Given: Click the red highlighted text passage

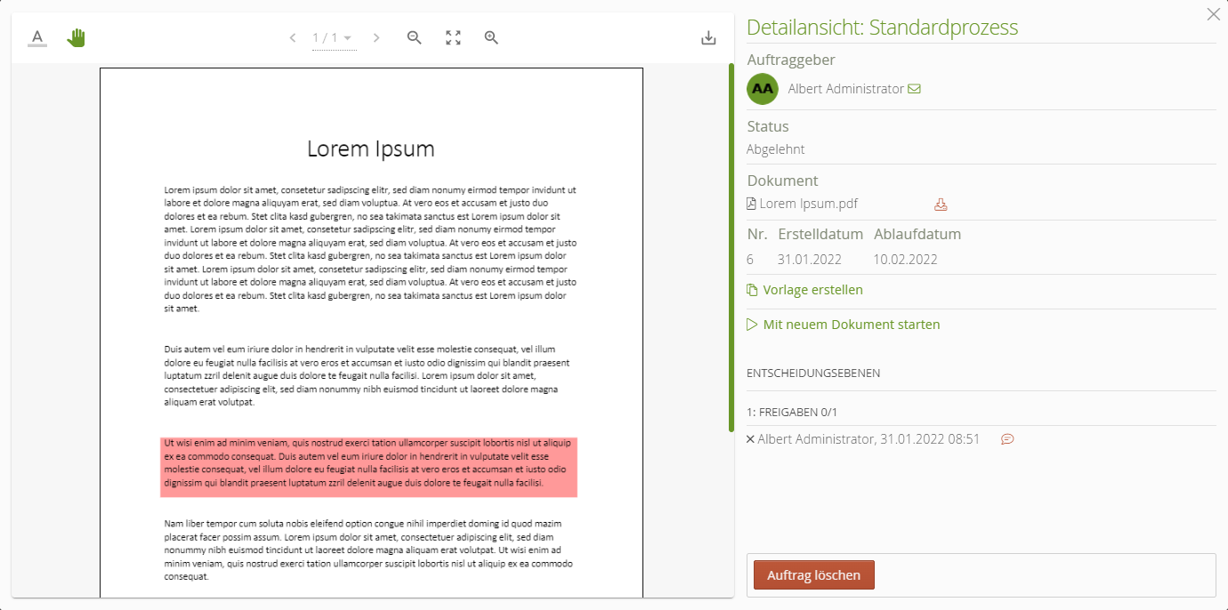Looking at the screenshot, I should coord(370,463).
